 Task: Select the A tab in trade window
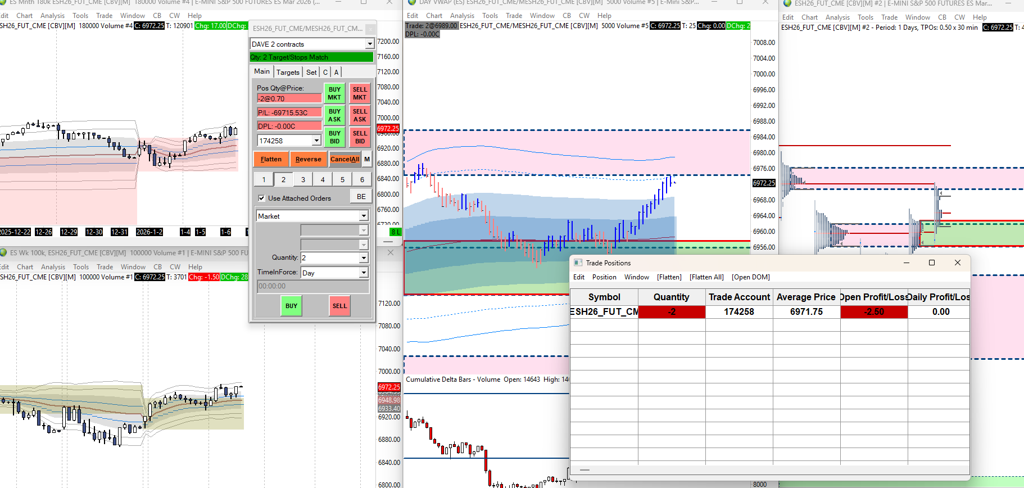[336, 72]
